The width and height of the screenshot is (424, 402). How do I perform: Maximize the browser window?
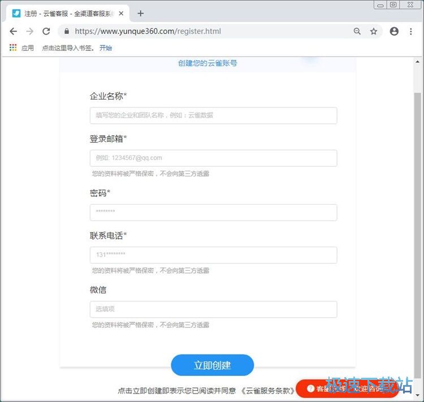coord(393,5)
